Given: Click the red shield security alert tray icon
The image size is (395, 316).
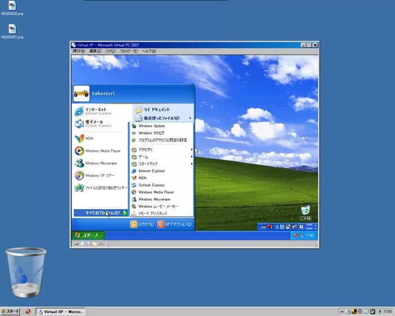Looking at the screenshot, I should [296, 235].
